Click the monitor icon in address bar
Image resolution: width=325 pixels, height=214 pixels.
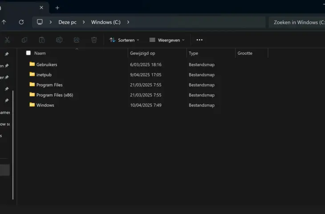coord(40,22)
